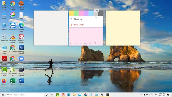Select the user folder desktop icon
Screen dimensions: 172x97
coord(4,5)
